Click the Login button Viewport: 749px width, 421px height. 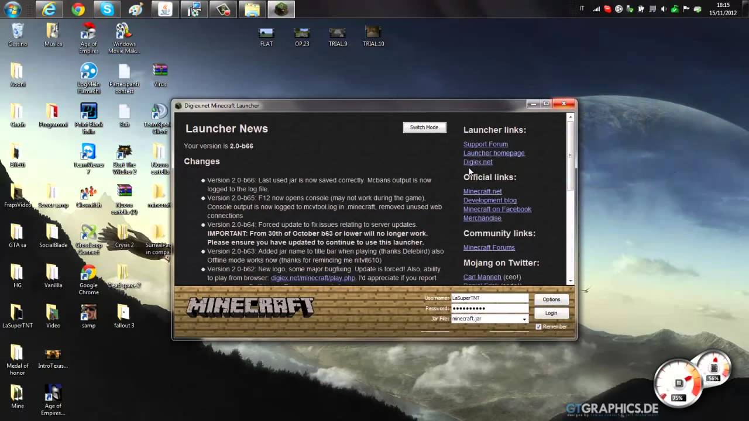click(x=551, y=313)
